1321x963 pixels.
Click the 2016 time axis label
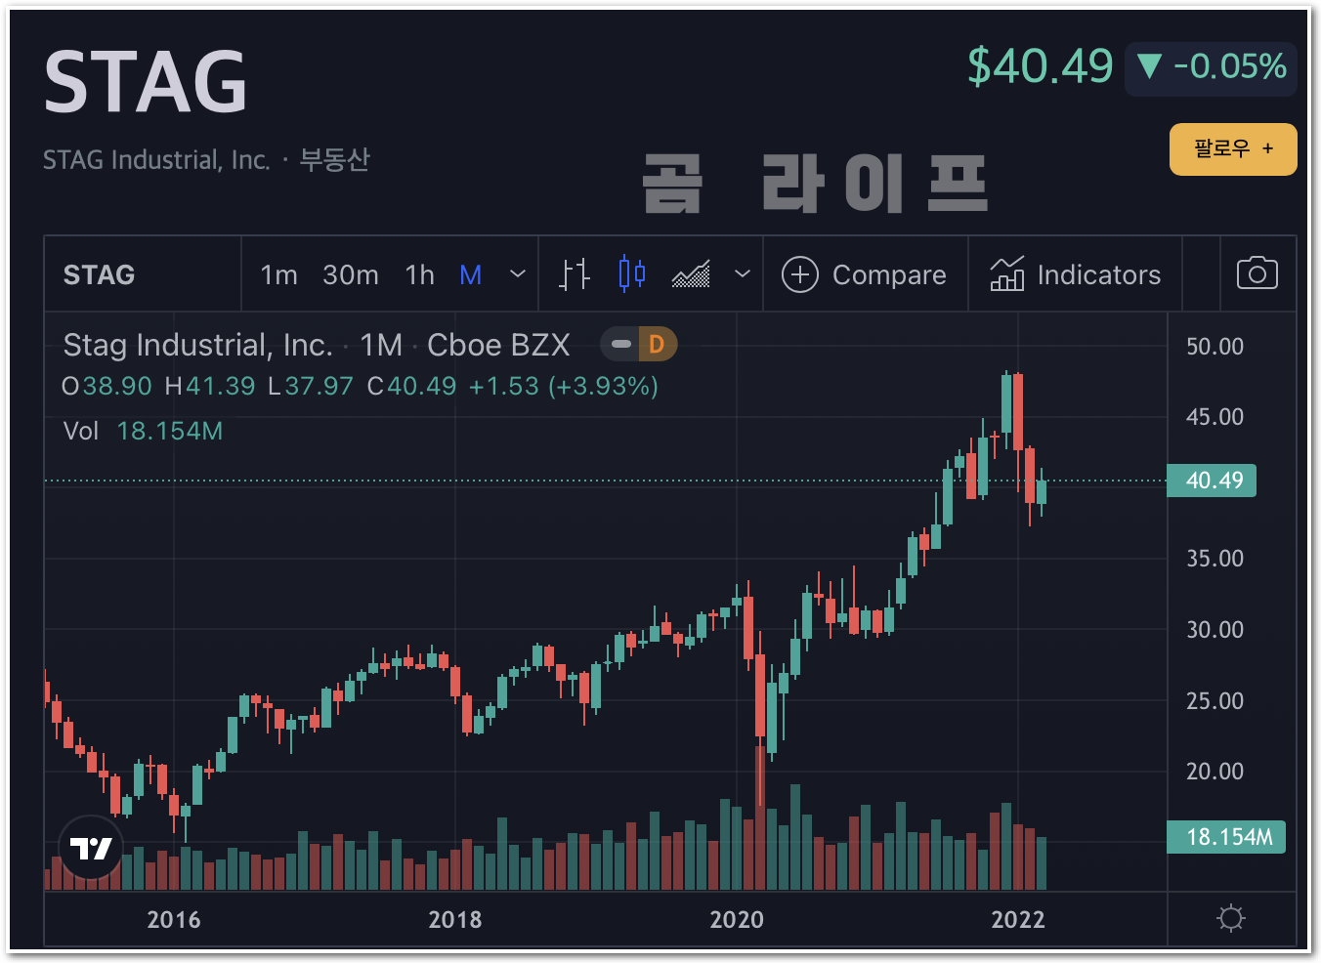tap(174, 920)
